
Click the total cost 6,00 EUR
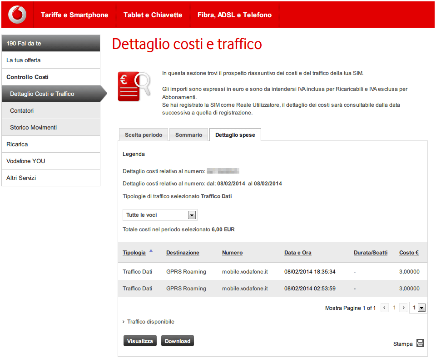[223, 229]
